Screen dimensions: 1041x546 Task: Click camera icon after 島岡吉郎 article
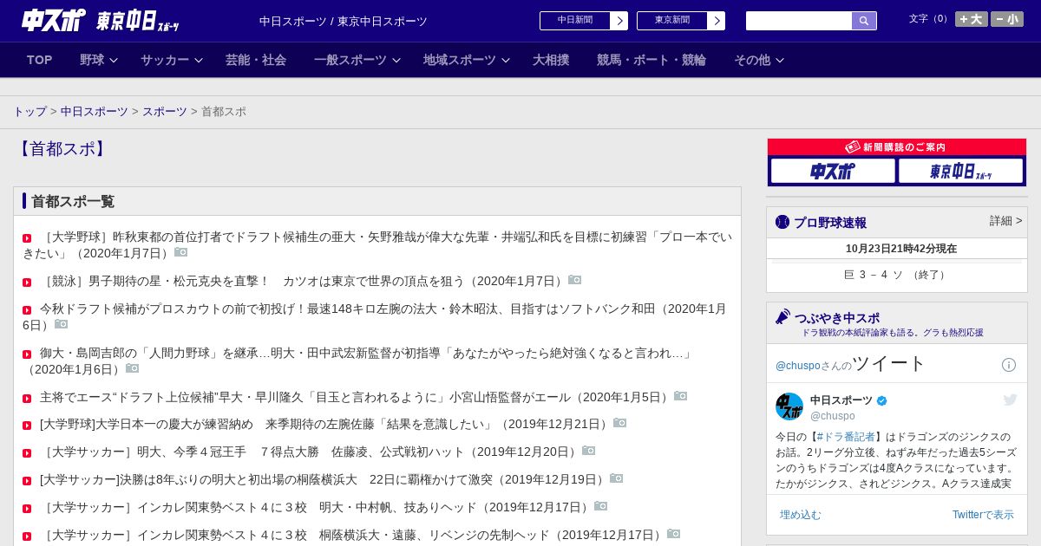point(132,368)
